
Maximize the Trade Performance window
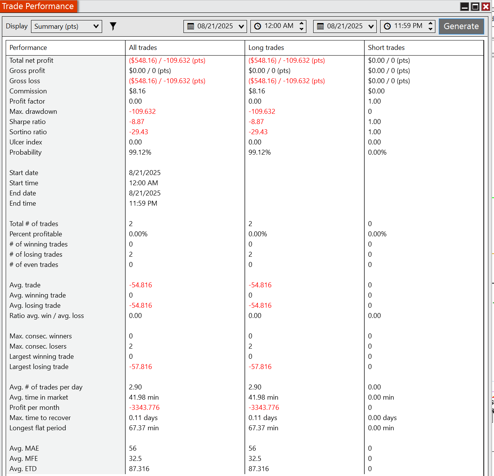[475, 6]
